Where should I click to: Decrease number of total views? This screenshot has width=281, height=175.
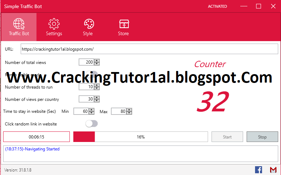click(97, 64)
